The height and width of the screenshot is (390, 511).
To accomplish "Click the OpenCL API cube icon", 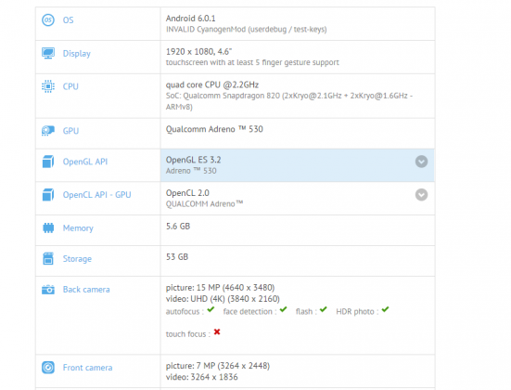I will [48, 195].
